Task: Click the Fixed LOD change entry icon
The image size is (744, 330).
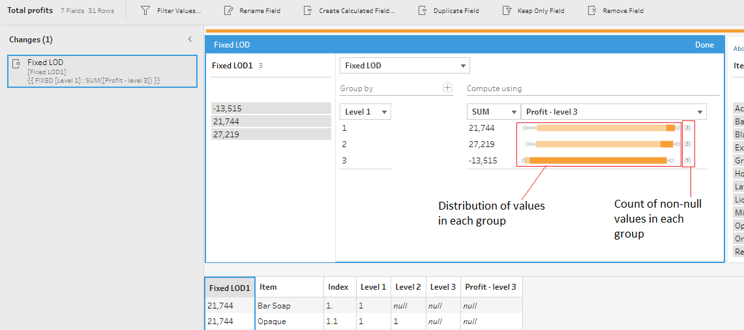Action: (x=16, y=63)
